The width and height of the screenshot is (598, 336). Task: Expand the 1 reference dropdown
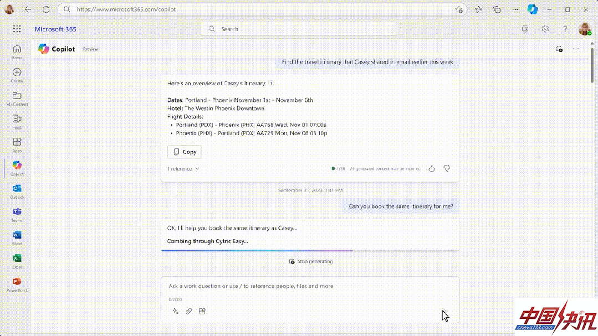pos(183,169)
